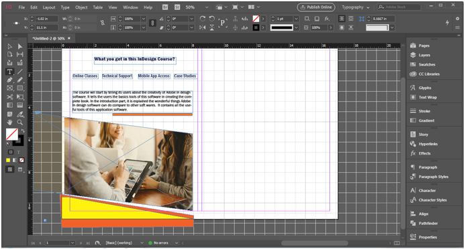The image size is (465, 249).
Task: Select the Type tool
Action: (x=9, y=72)
